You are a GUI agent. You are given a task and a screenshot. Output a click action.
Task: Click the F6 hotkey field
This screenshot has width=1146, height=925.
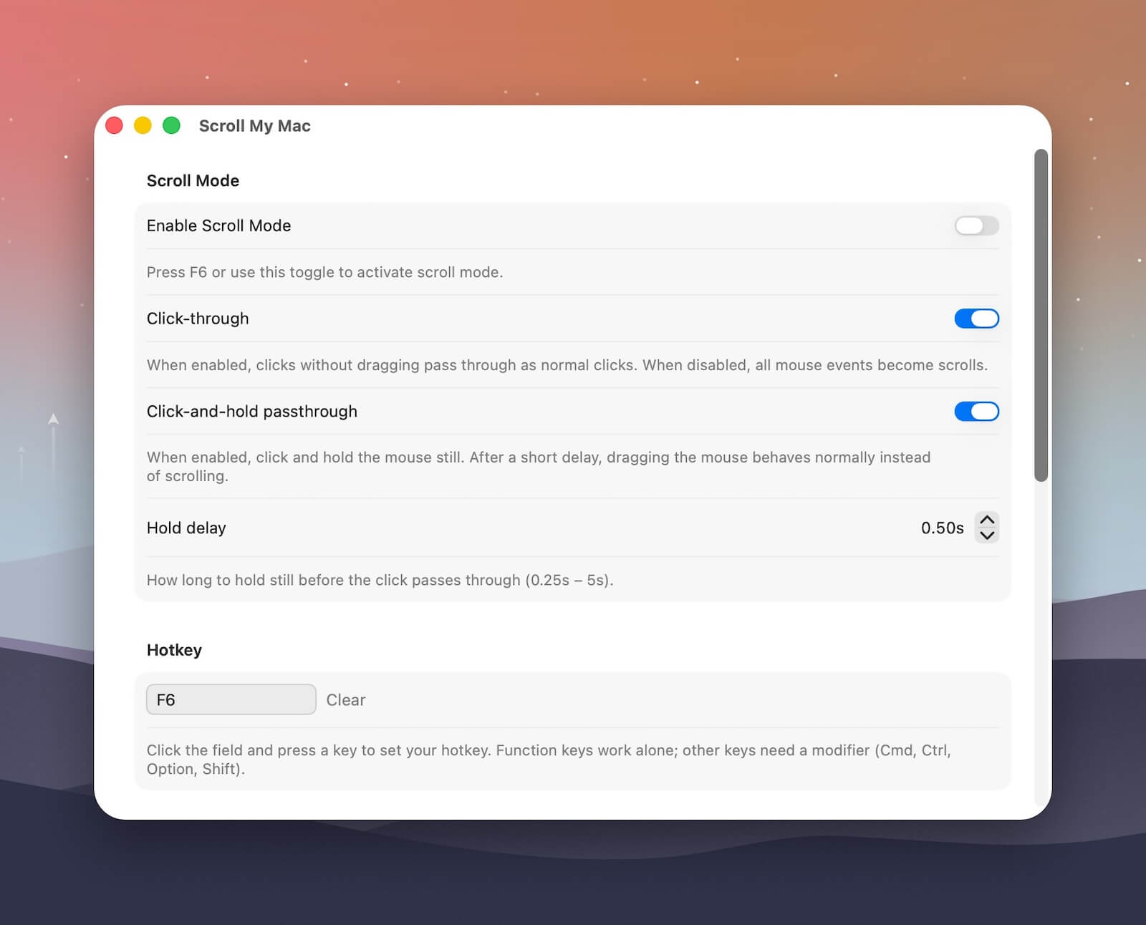(x=231, y=699)
